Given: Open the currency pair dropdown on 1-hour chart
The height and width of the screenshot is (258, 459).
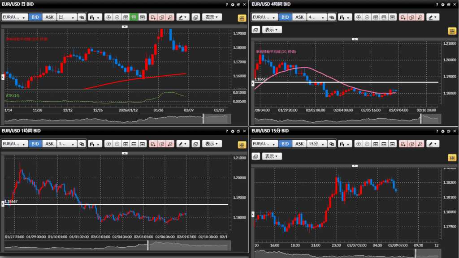Looking at the screenshot, I should 13,144.
